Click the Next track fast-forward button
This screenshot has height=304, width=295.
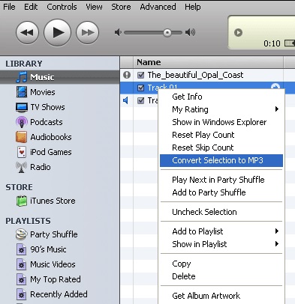coord(87,32)
